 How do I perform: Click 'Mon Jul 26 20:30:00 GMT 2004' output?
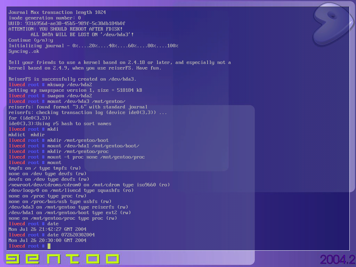point(47,241)
